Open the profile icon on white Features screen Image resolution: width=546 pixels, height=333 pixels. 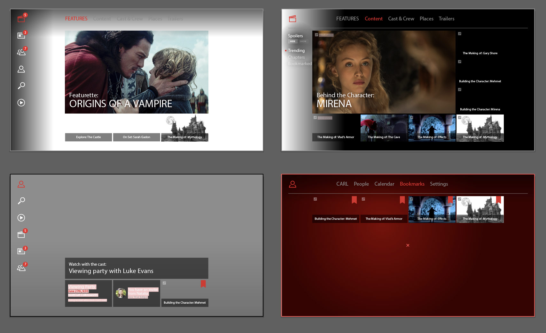pyautogui.click(x=21, y=69)
